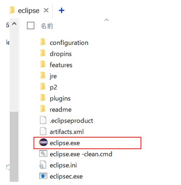Screen dimensions: 181x185
Task: Click the grey scrollbar thumb in left pane
Action: [x=14, y=147]
